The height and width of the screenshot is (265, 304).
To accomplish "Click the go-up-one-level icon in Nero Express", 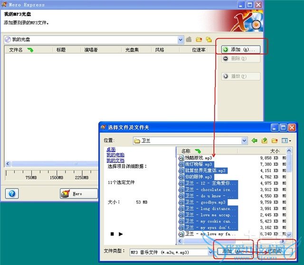I will click(x=189, y=39).
